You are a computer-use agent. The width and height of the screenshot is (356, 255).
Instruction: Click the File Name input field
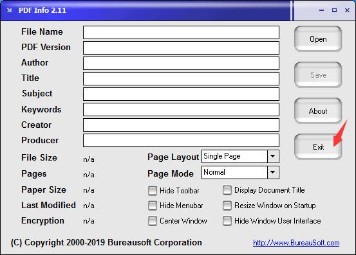click(x=181, y=32)
